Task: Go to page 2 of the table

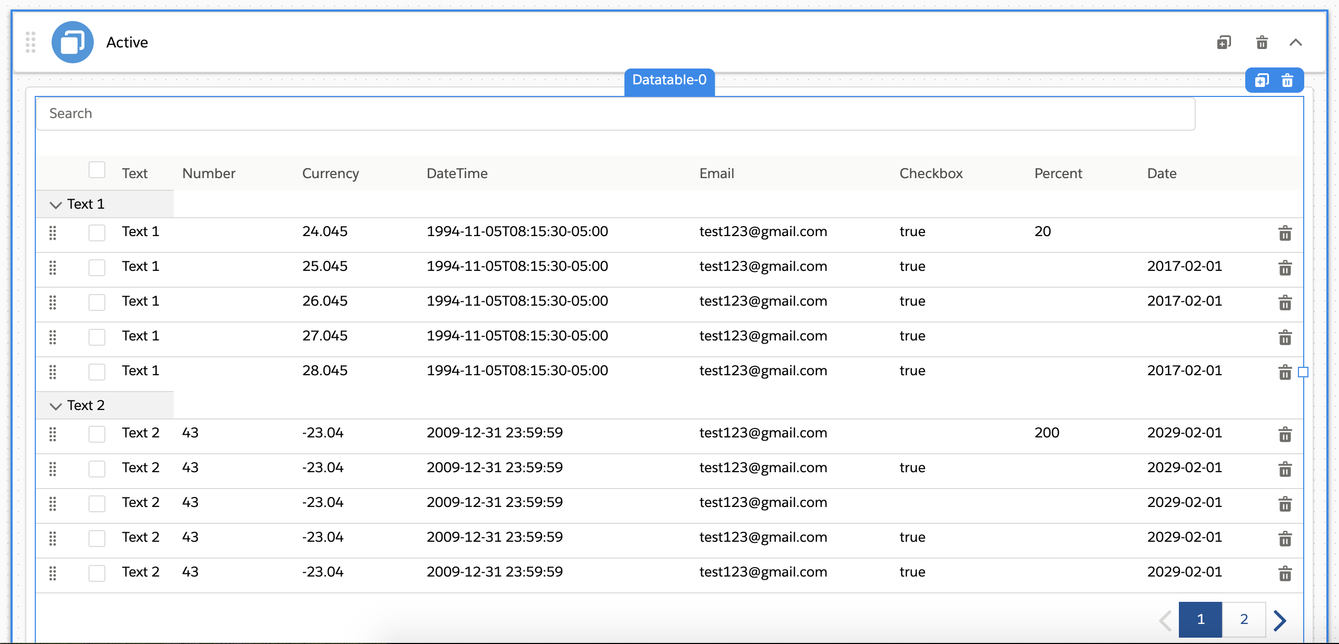Action: coord(1244,619)
